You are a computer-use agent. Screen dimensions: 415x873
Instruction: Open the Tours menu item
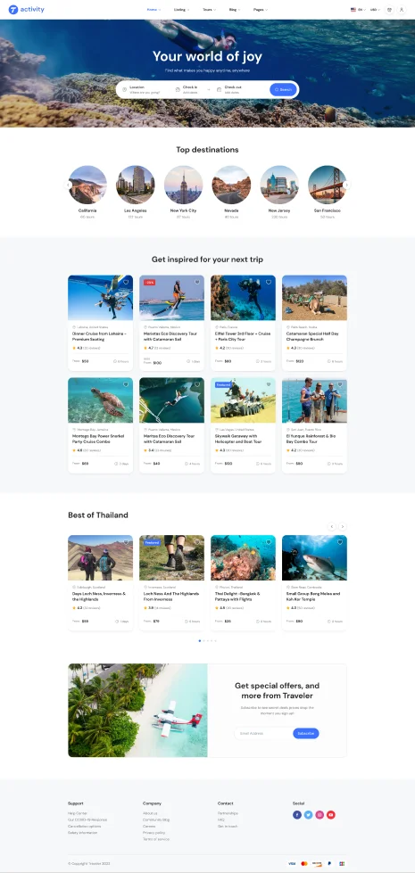click(209, 10)
